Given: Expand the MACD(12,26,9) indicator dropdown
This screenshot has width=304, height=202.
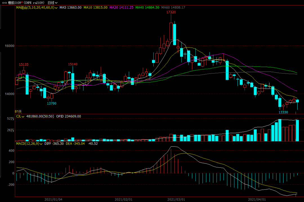Looking at the screenshot, I should [x=29, y=144].
